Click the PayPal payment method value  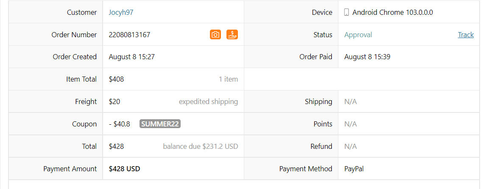(x=354, y=169)
